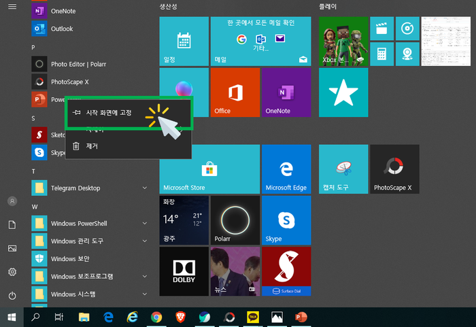Click the hamburger menu at top left
Screen dimensions: 476x327
coord(12,6)
